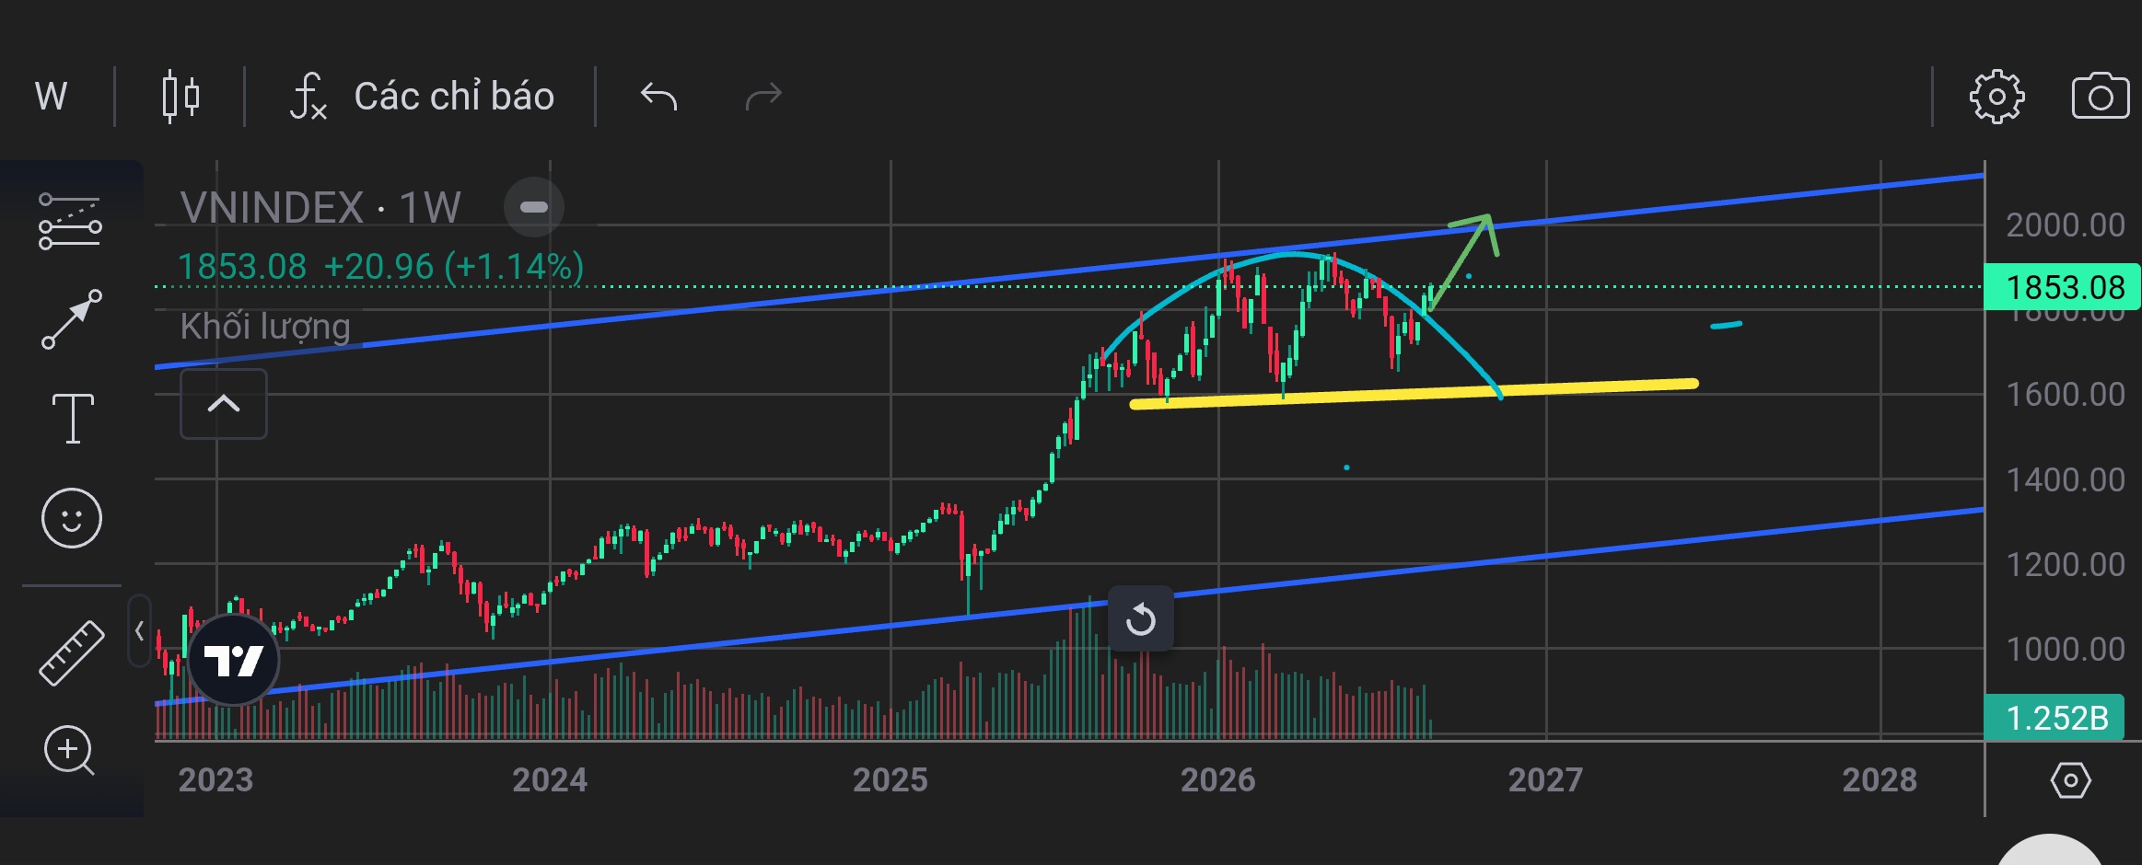This screenshot has height=865, width=2142.
Task: Select the trend line tools icon
Action: pos(70,221)
